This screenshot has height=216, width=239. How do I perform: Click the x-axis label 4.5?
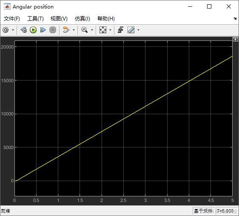point(211,200)
